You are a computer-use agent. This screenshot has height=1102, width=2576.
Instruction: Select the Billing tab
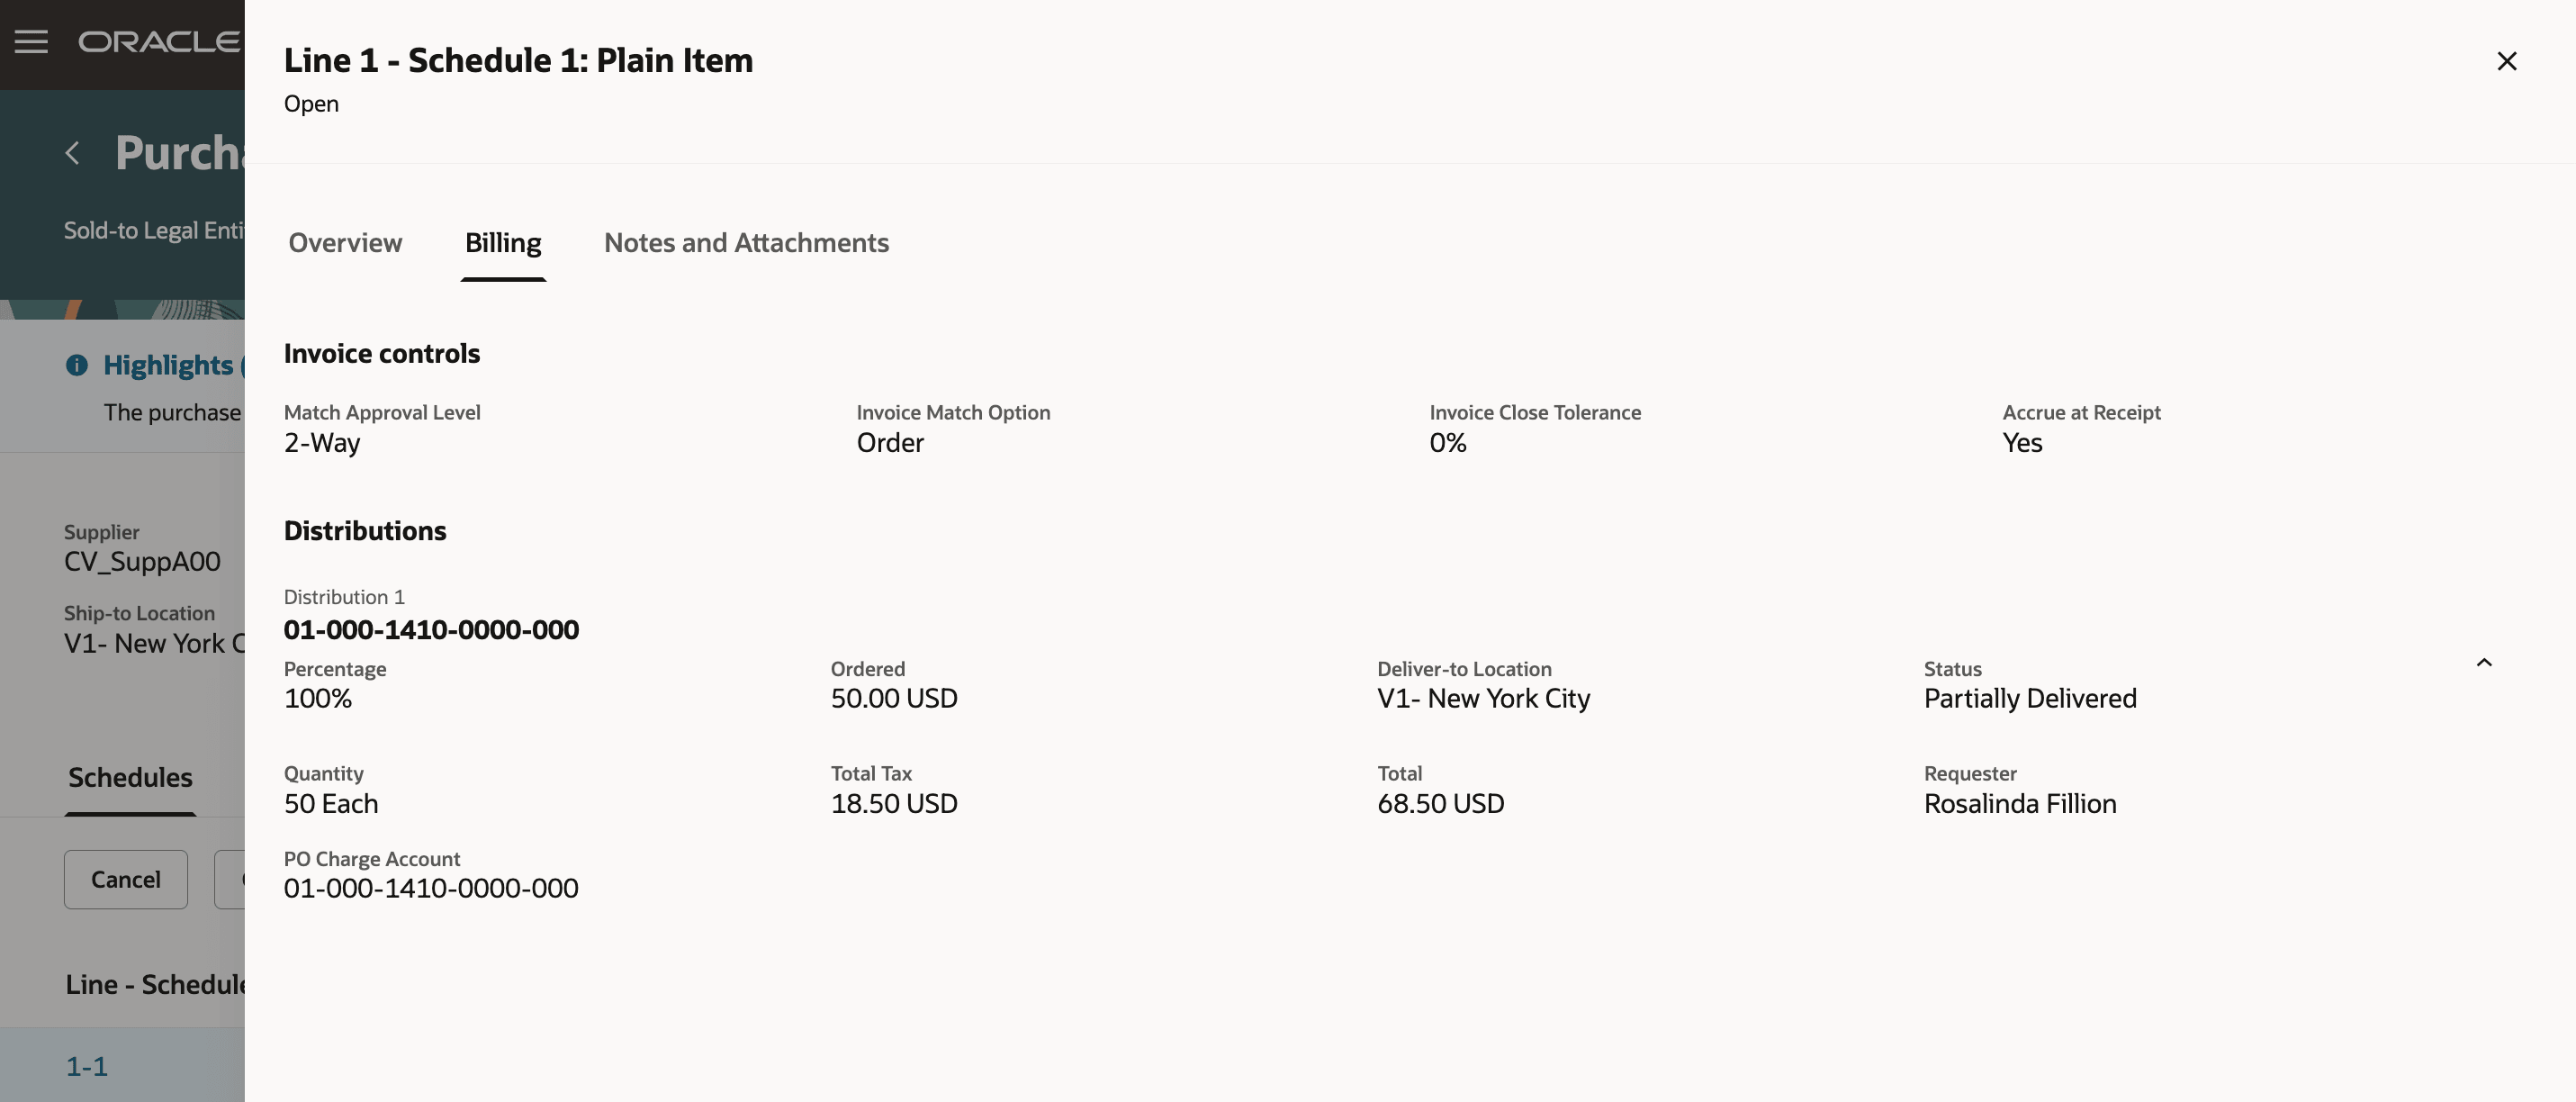point(503,243)
